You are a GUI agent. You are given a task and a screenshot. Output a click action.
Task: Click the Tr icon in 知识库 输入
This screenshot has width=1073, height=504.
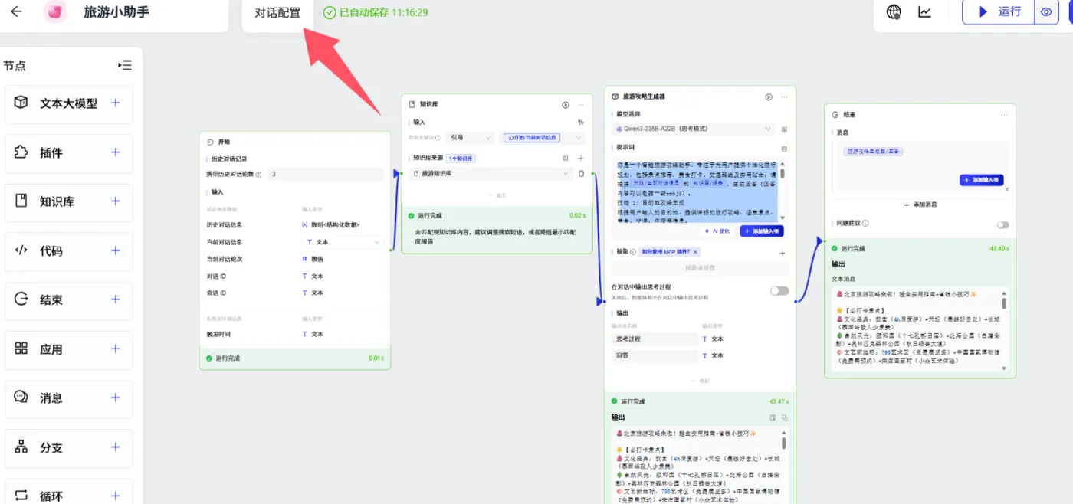581,122
